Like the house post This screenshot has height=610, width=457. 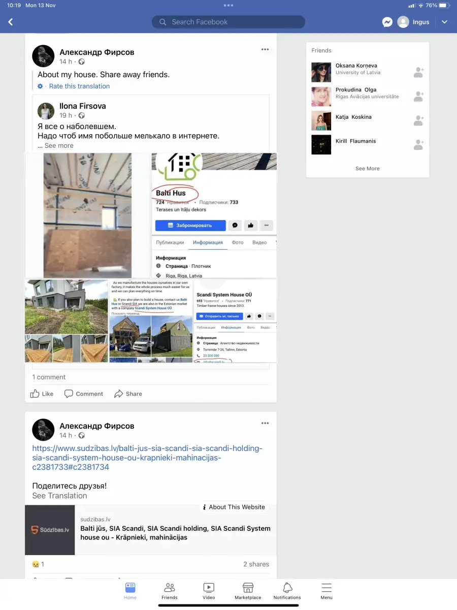[42, 394]
